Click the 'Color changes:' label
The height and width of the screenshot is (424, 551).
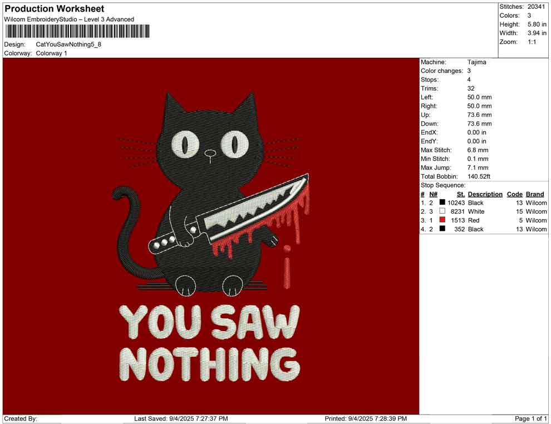[x=442, y=71]
